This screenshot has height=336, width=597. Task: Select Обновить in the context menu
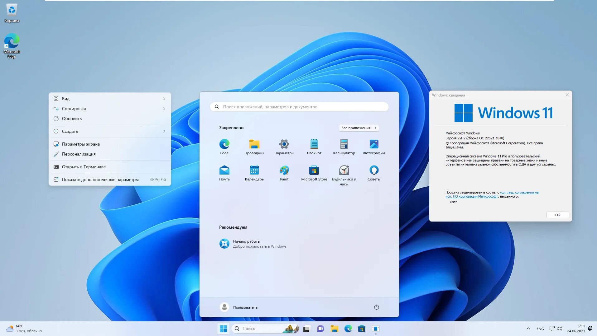[110, 119]
